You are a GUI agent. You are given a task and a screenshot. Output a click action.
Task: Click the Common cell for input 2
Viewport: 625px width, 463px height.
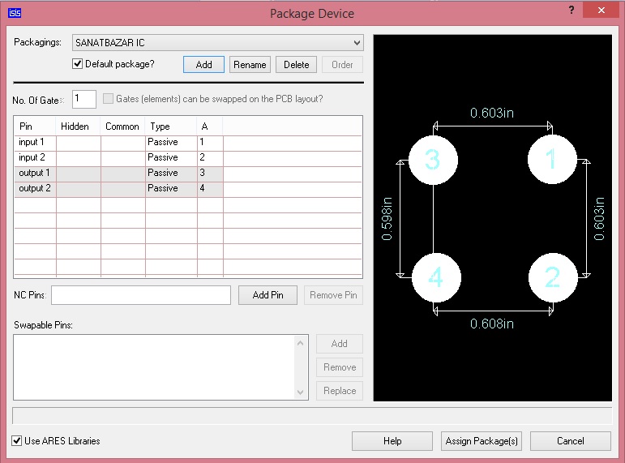(x=123, y=158)
